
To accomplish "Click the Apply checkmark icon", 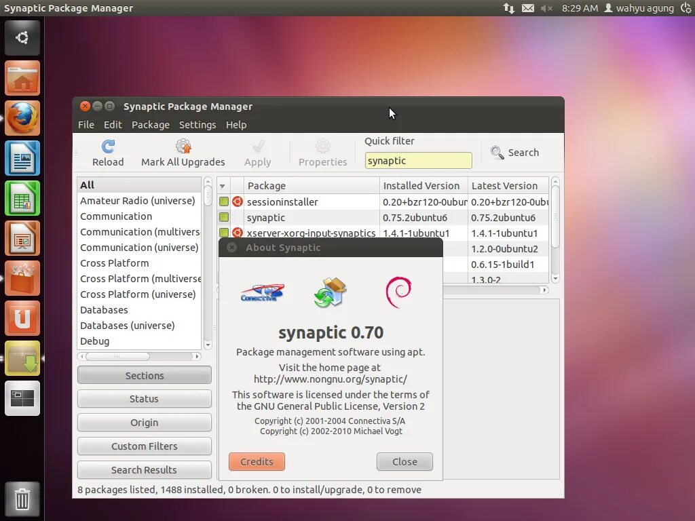I will tap(258, 147).
